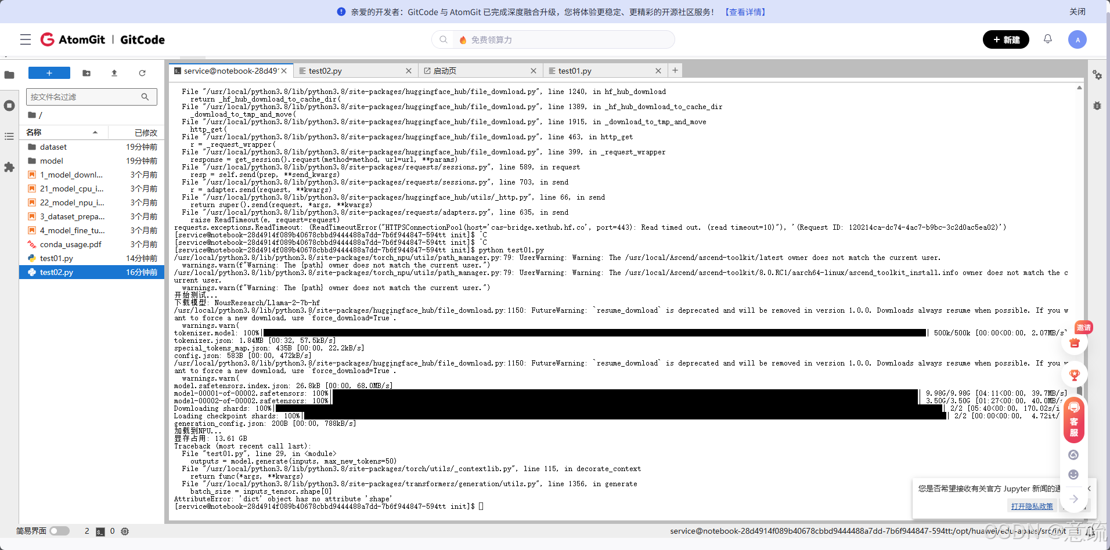Select the 21_model_cpu_i... notebook file
This screenshot has width=1110, height=550.
[92, 189]
